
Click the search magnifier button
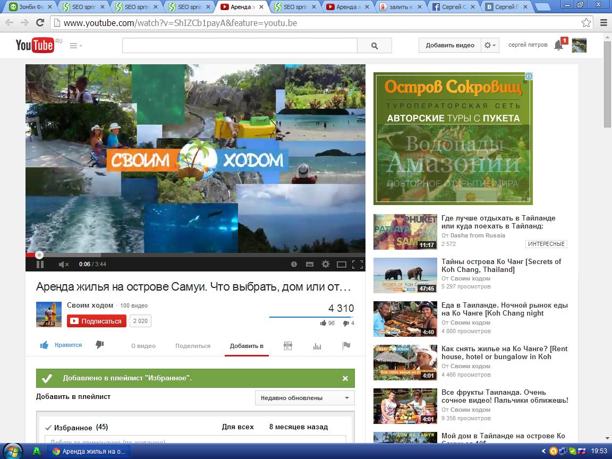click(375, 46)
